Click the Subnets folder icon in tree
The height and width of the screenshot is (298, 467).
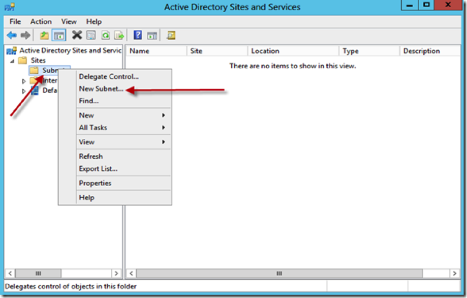tap(34, 70)
